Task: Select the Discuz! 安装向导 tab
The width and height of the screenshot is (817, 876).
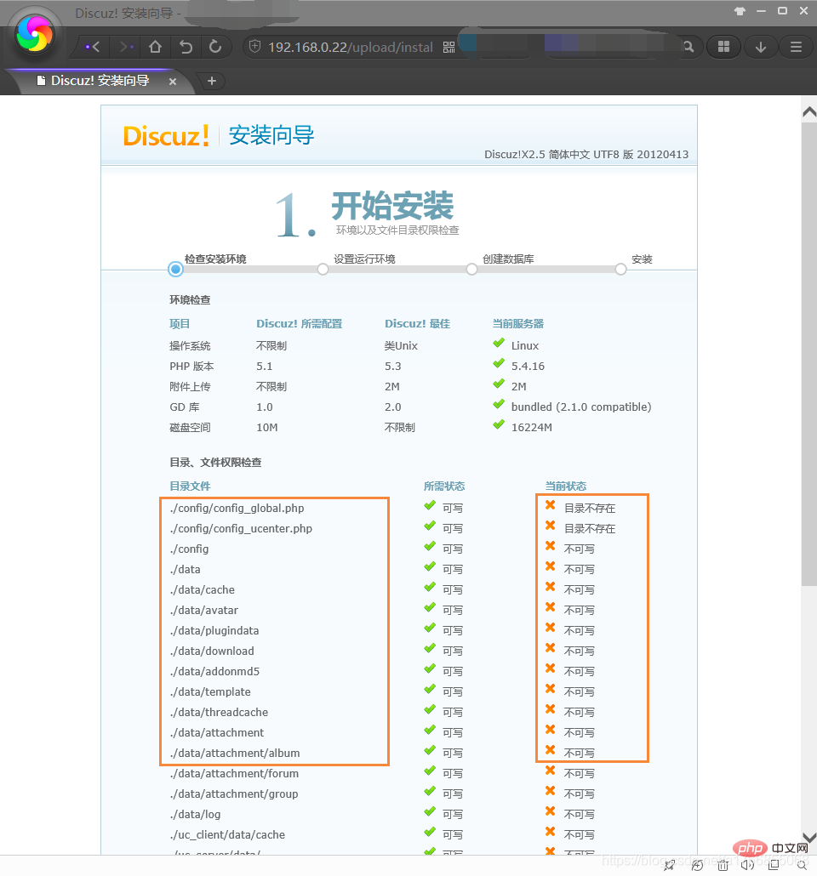Action: click(100, 81)
